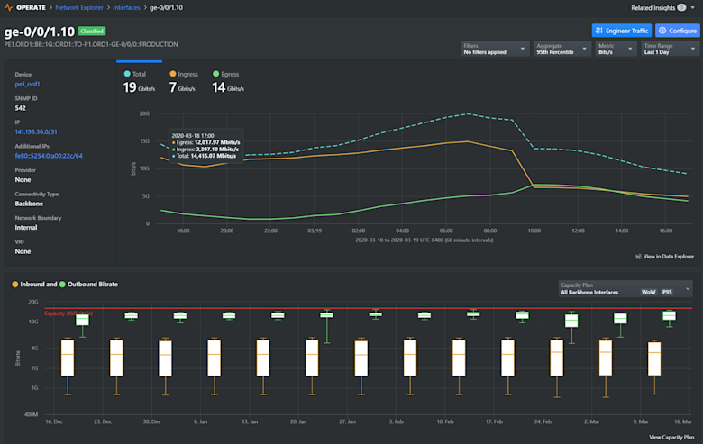This screenshot has height=444, width=703.
Task: Click the SNMP ID value 542
Action: (20, 108)
